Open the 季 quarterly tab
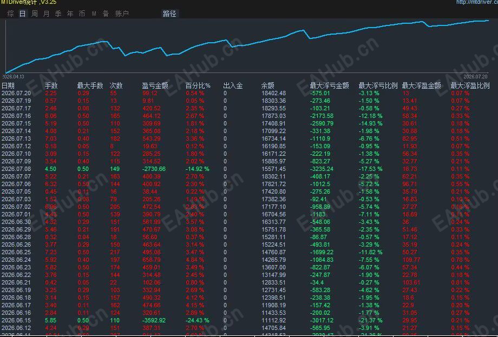Screen dimensions: 498x337 click(58, 14)
